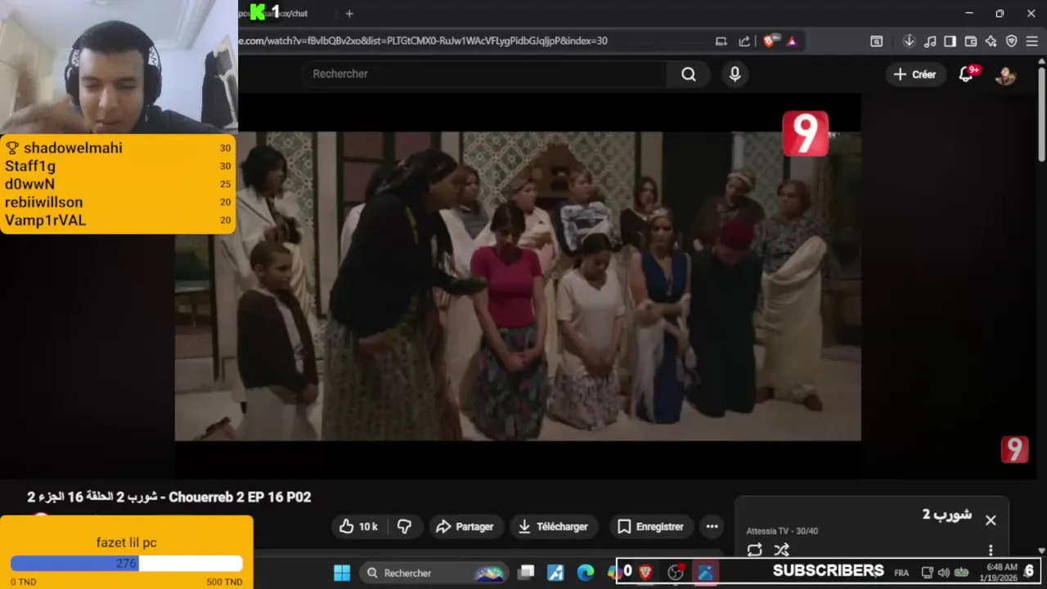Open the more actions ellipsis under video
The height and width of the screenshot is (589, 1047).
point(712,527)
